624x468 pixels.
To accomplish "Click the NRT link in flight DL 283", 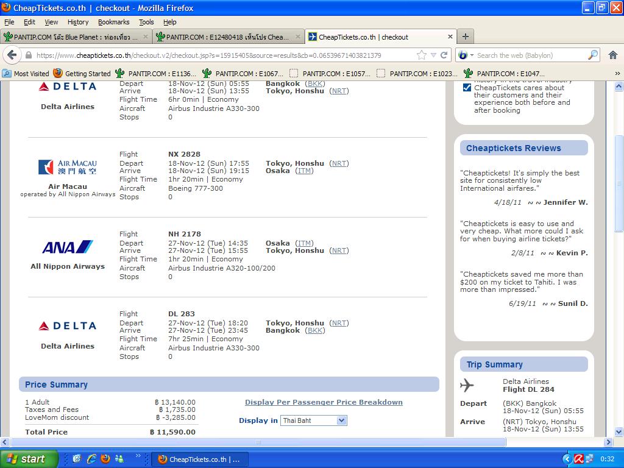I will click(339, 323).
